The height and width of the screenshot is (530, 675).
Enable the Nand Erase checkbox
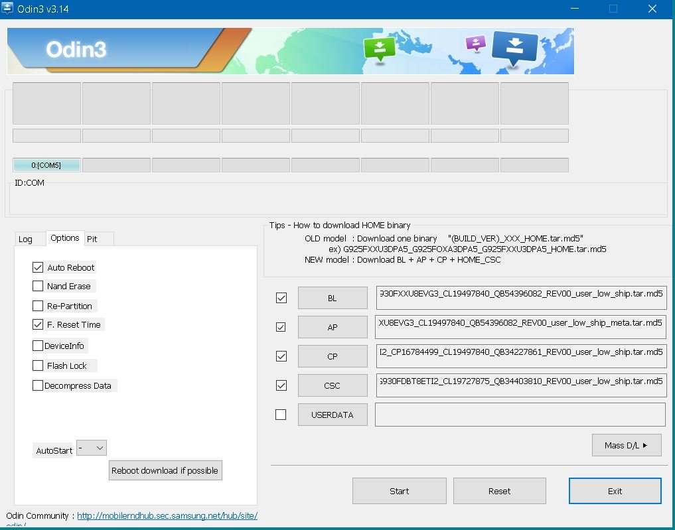(x=38, y=286)
